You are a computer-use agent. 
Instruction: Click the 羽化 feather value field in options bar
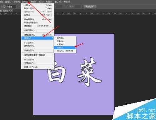click(11, 7)
